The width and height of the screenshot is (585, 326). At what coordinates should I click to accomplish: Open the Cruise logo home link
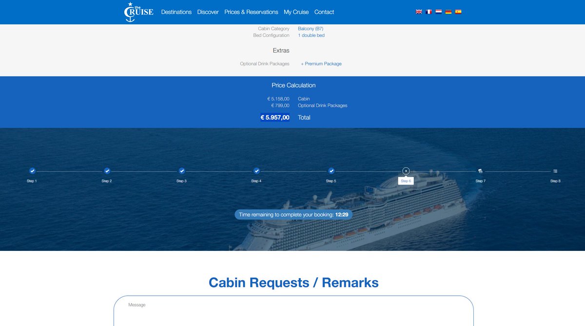click(x=139, y=12)
